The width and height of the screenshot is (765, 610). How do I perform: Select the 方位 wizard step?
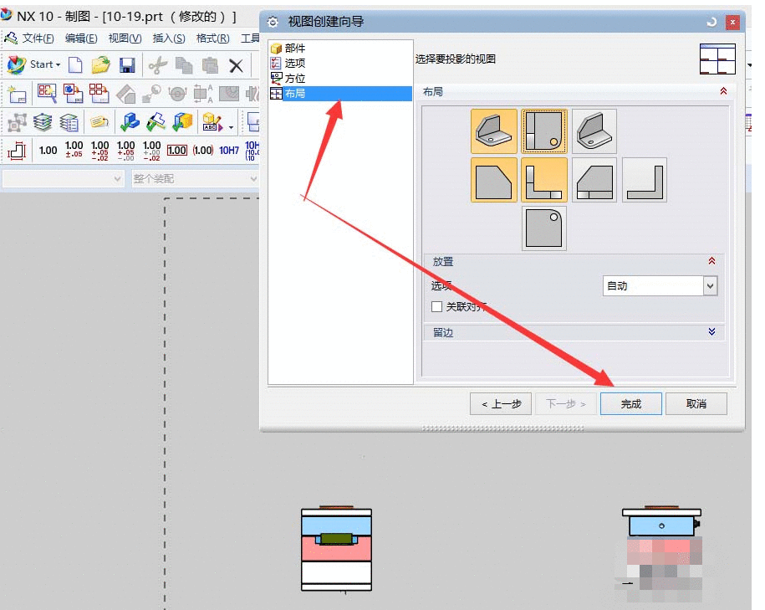pos(297,78)
